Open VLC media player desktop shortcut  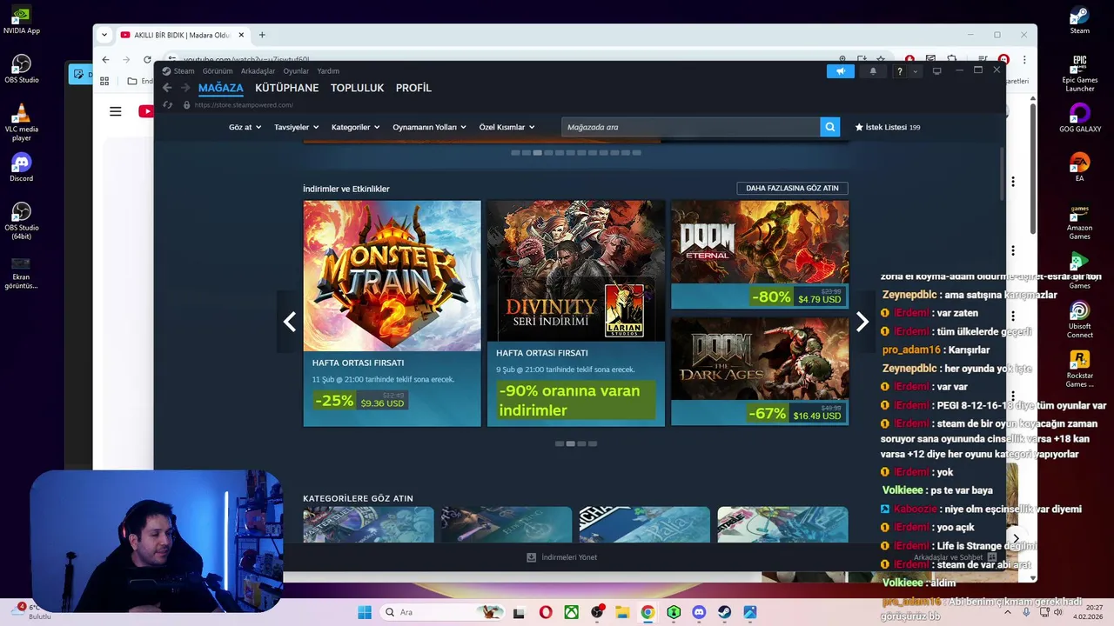22,123
